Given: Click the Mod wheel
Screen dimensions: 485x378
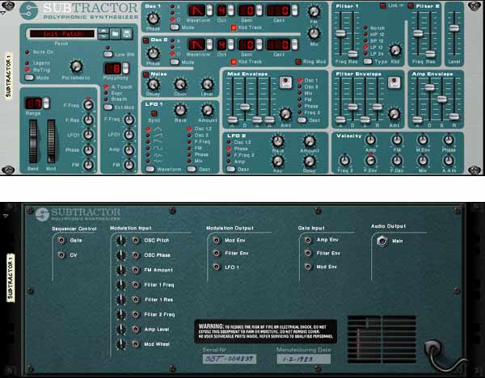Looking at the screenshot, I should tap(51, 141).
